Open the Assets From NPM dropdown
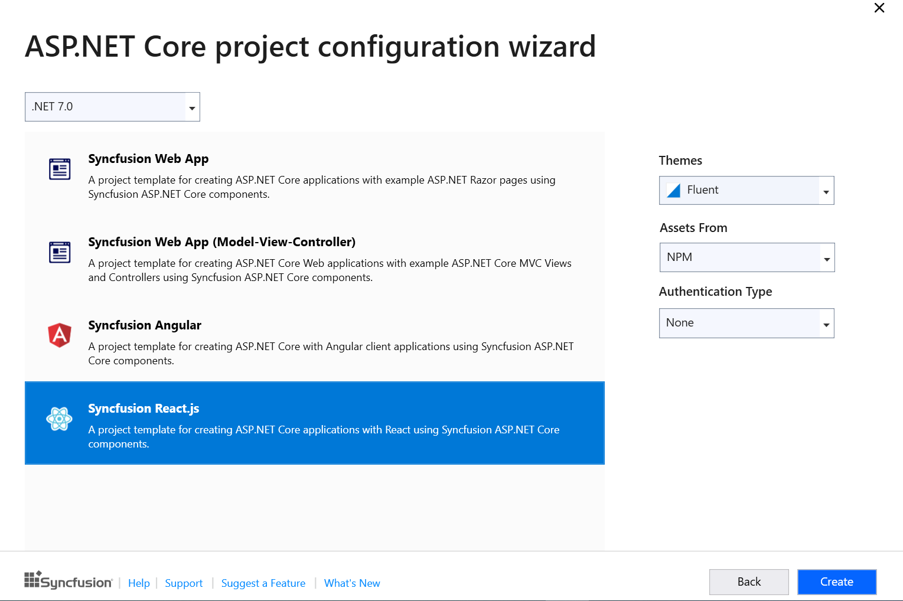 747,257
